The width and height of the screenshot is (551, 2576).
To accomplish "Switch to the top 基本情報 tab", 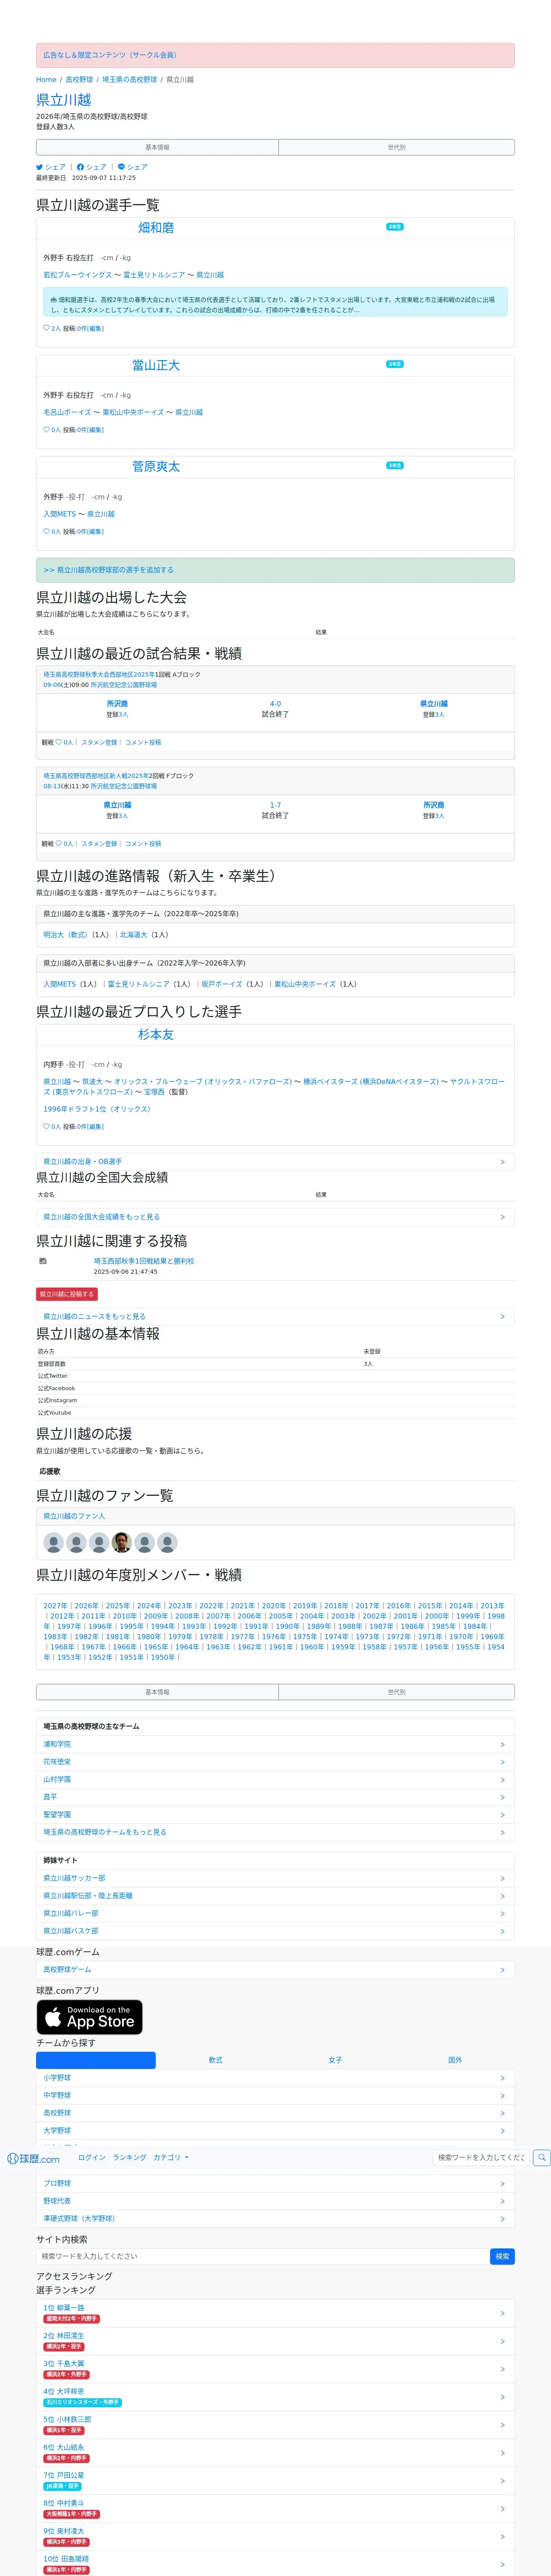I will (x=157, y=147).
